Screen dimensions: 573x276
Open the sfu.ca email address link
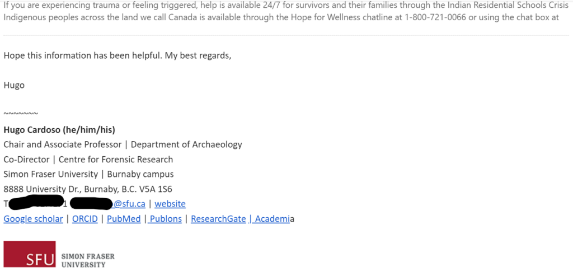click(130, 204)
